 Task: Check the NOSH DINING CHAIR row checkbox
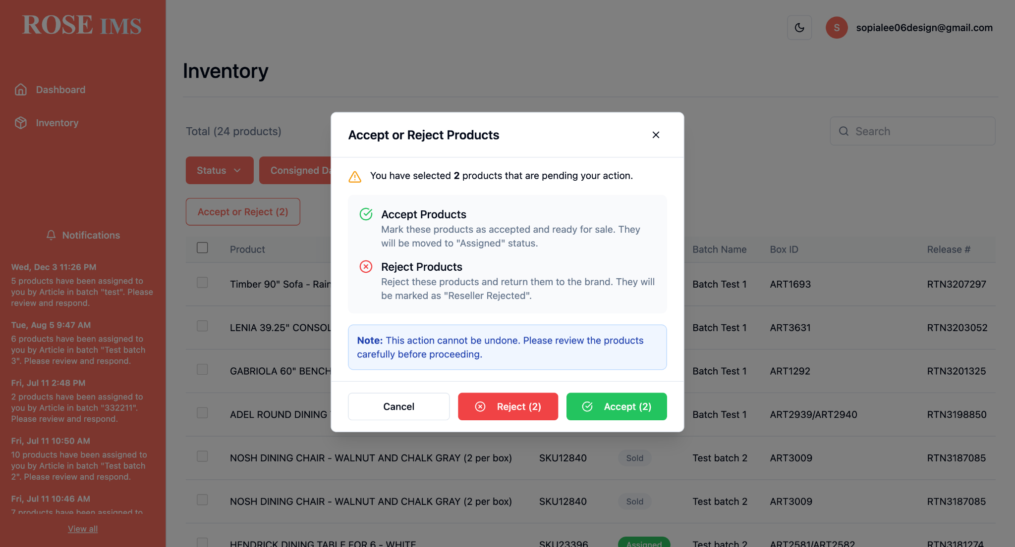(202, 456)
